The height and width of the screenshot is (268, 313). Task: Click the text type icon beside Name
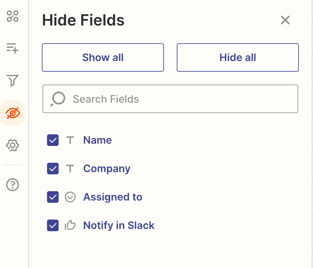[70, 140]
